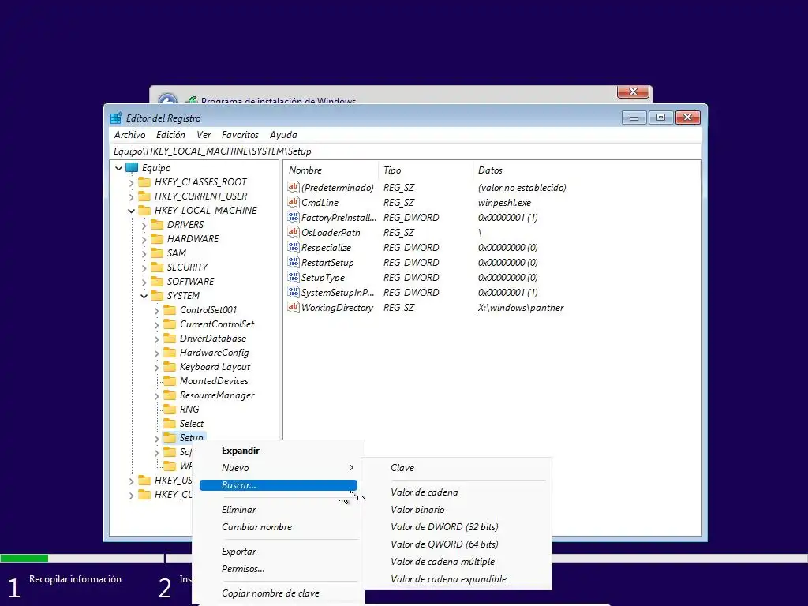Screen dimensions: 808x606
Task: Click the DRIVERS folder icon
Action: pos(157,225)
